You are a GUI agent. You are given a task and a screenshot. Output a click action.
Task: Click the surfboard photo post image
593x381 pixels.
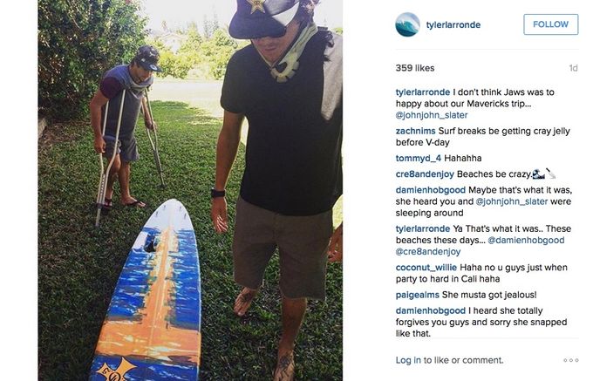click(190, 190)
